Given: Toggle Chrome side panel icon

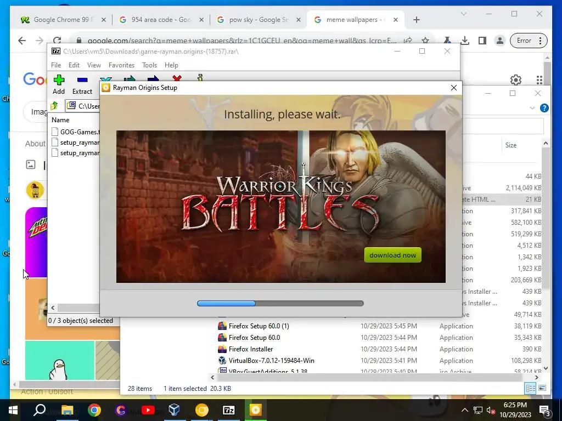Looking at the screenshot, I should [482, 41].
